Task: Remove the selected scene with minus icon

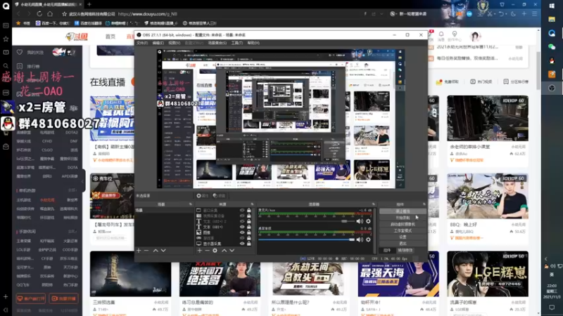Action: click(146, 251)
